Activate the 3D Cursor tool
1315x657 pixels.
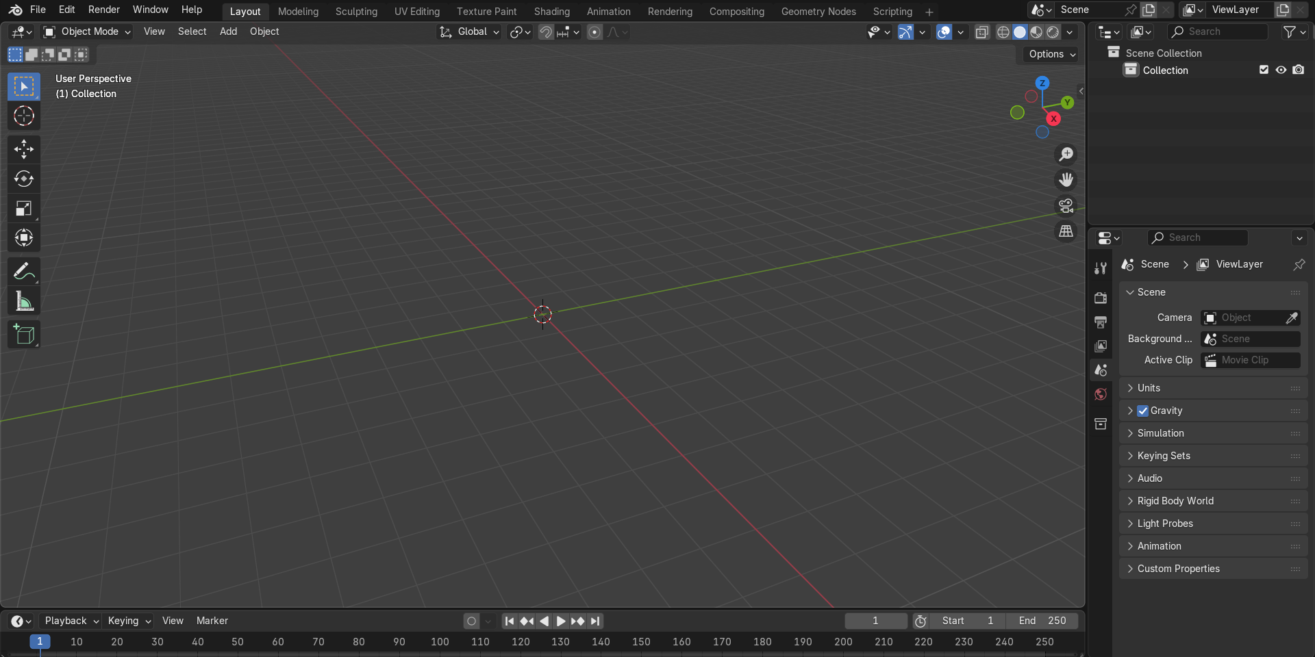[24, 116]
